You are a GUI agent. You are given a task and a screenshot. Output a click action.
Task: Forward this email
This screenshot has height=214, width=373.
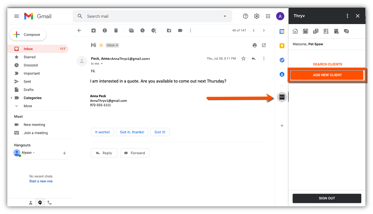click(x=135, y=153)
